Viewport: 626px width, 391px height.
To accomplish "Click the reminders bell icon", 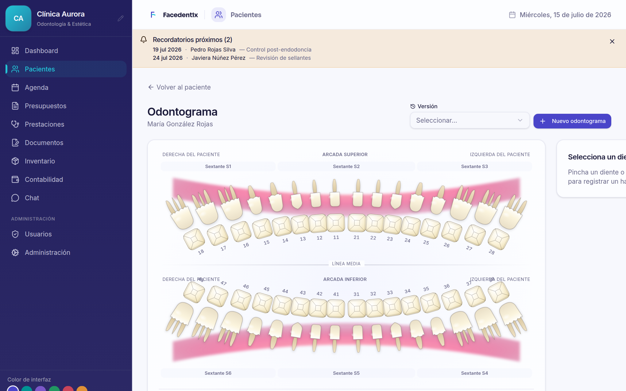I will 144,40.
